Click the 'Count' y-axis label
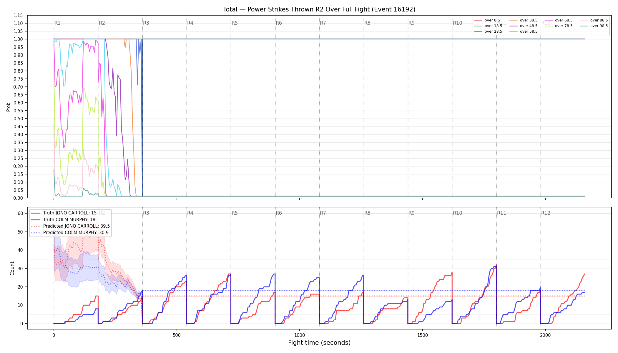Screen dimensions: 618x353 pos(12,268)
